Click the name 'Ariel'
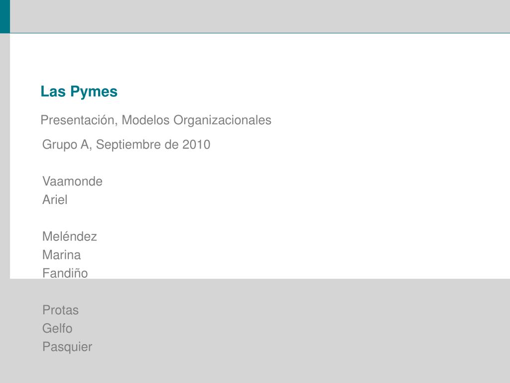510x383 pixels. pos(55,199)
